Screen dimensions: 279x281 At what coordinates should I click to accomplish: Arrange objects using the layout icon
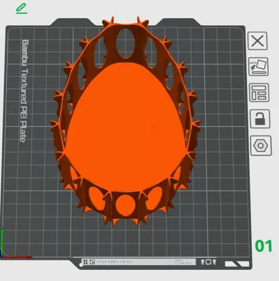259,93
